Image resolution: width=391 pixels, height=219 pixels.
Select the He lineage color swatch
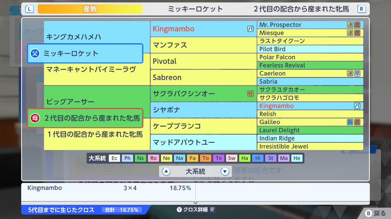[297, 158]
